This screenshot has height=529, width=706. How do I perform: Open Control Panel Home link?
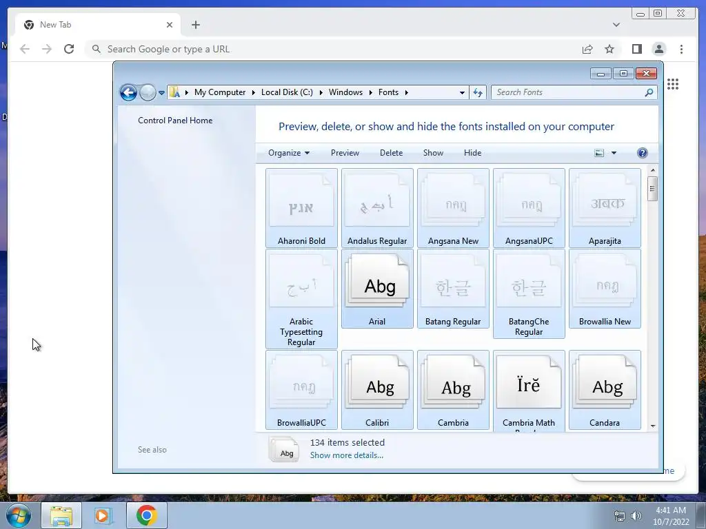[175, 120]
